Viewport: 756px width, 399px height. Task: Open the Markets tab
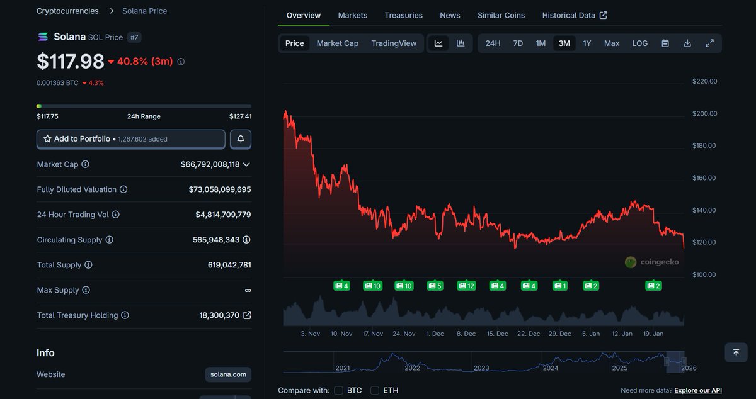[x=353, y=15]
